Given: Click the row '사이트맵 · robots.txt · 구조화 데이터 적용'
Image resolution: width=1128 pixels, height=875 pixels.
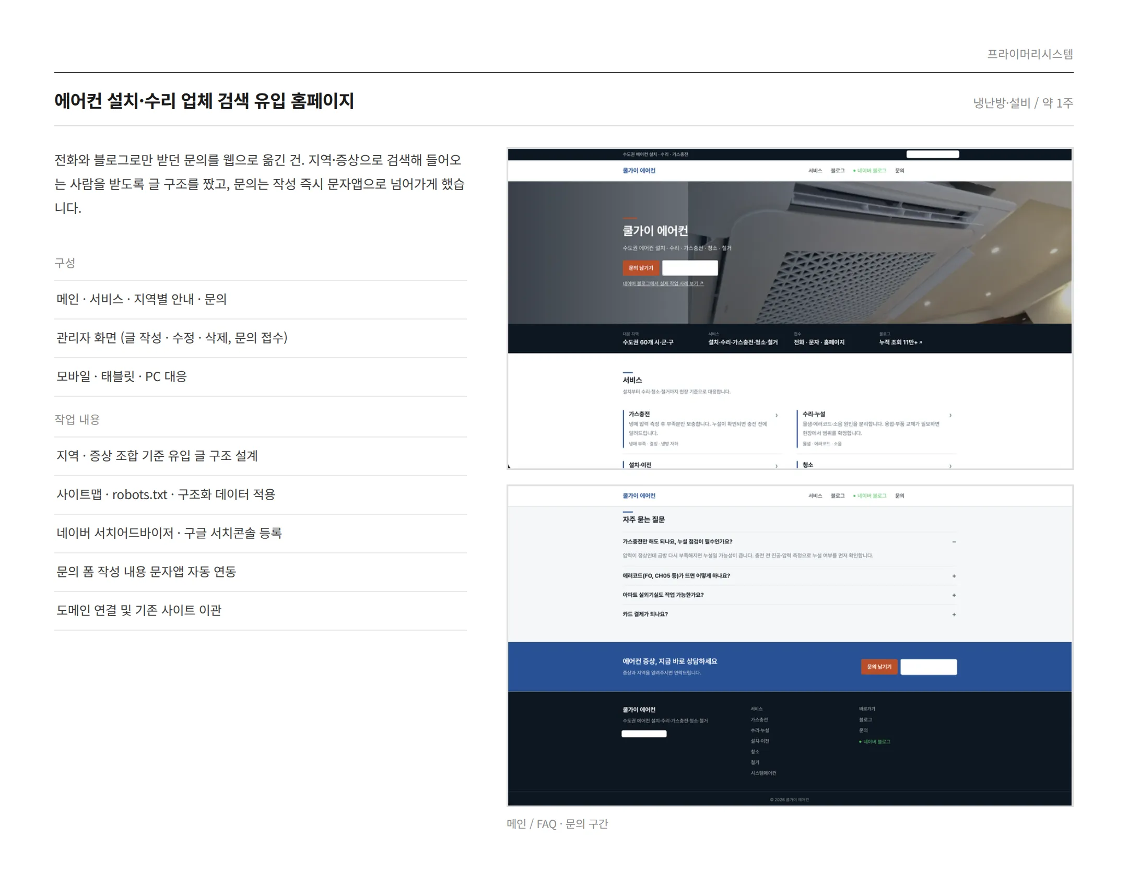Looking at the screenshot, I should click(261, 495).
